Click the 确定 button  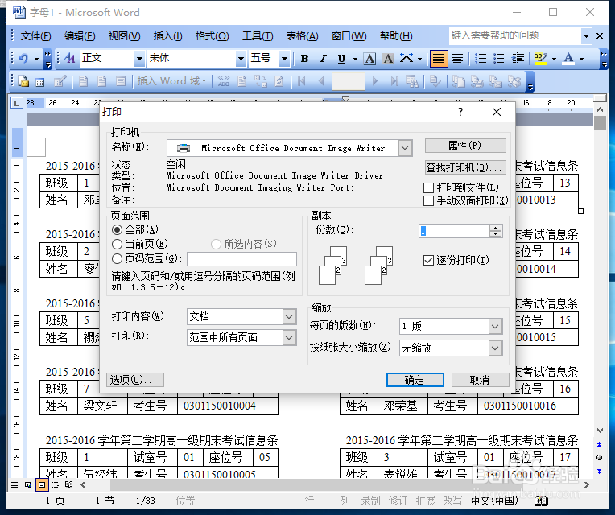coord(415,380)
